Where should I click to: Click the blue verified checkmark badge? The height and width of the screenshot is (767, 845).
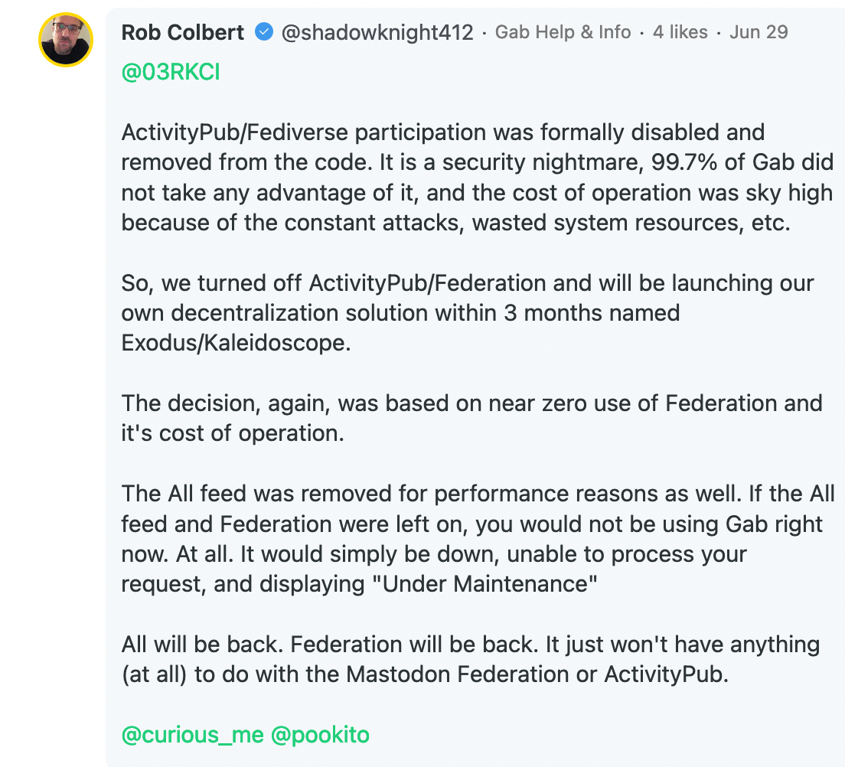[264, 32]
